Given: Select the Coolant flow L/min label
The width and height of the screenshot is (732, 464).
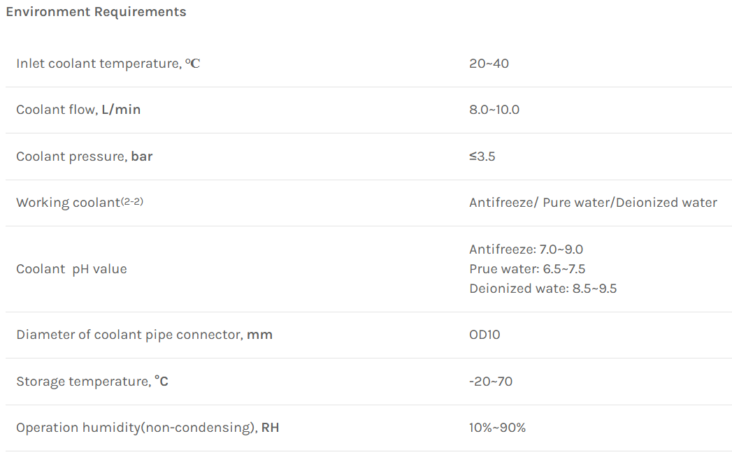Looking at the screenshot, I should [78, 110].
